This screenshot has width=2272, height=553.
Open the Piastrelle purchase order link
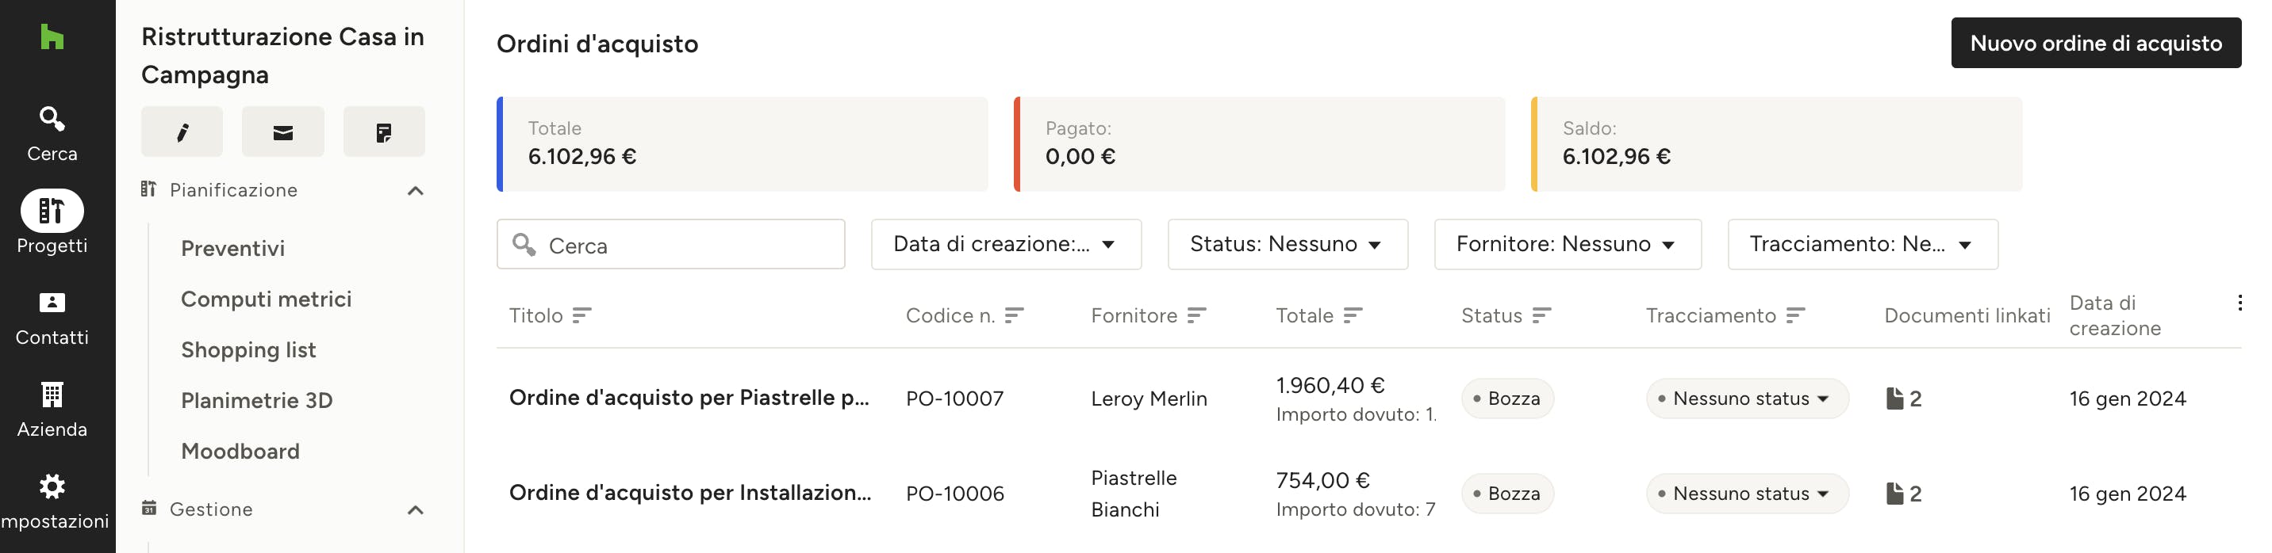(x=689, y=398)
